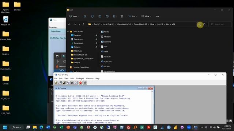Click the Open script icon in RGui toolbar
This screenshot has height=131, width=234.
pos(56,83)
